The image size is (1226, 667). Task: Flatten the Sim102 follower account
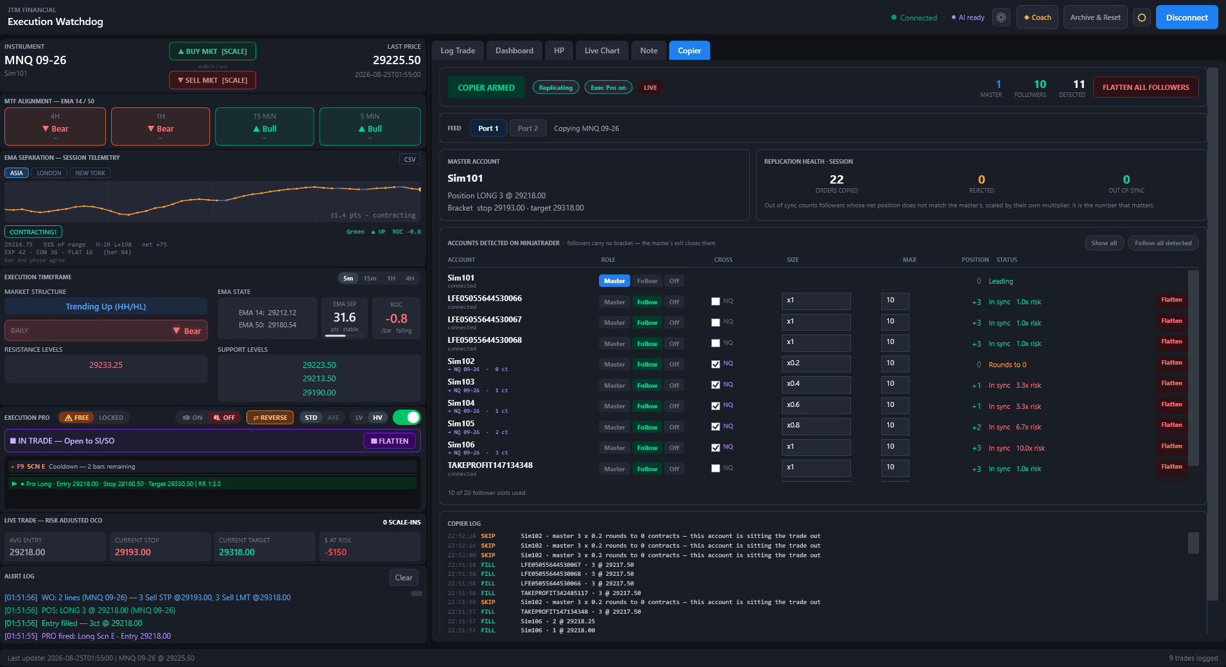(x=1171, y=363)
